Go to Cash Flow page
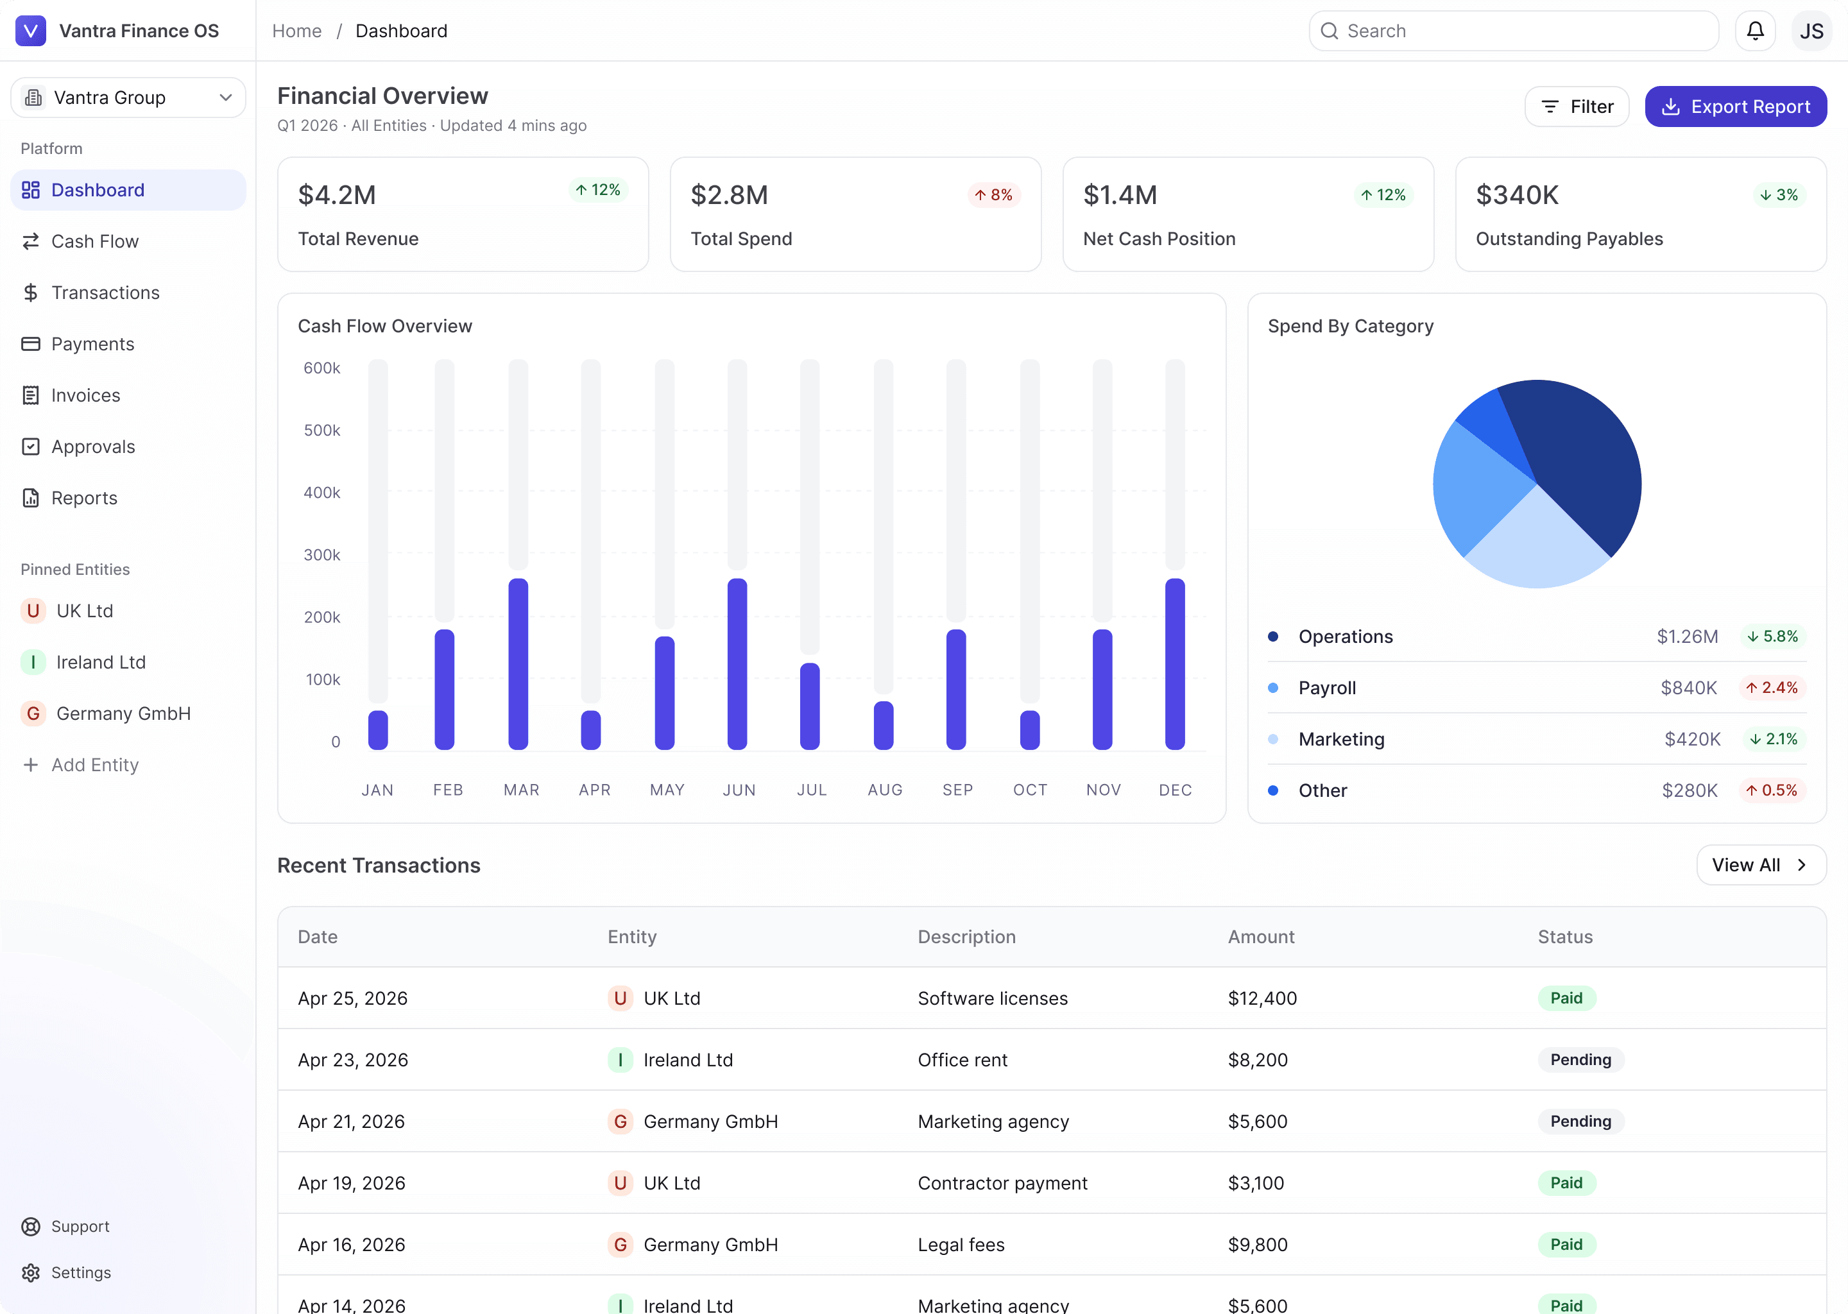1848x1314 pixels. point(128,241)
